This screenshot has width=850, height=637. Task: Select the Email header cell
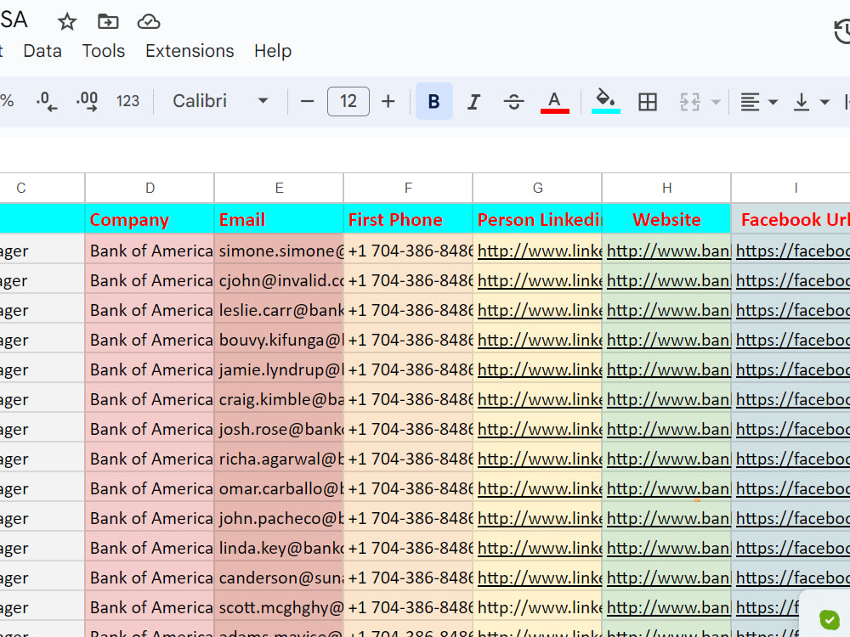(x=279, y=219)
